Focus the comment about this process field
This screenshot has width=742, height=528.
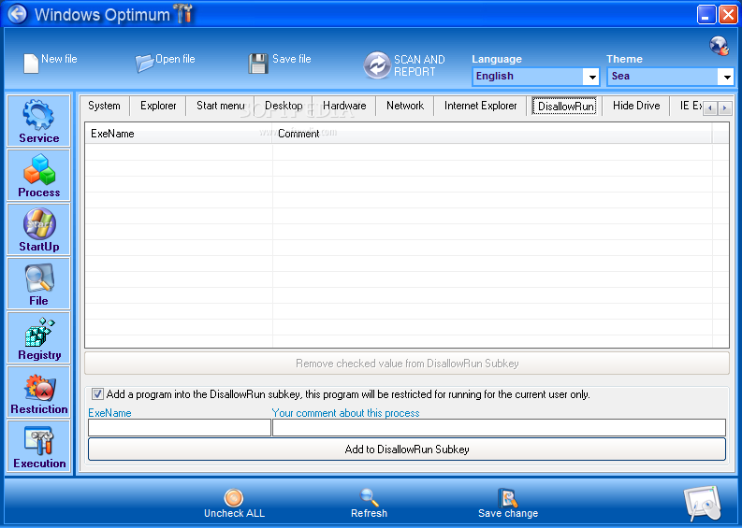coord(500,427)
